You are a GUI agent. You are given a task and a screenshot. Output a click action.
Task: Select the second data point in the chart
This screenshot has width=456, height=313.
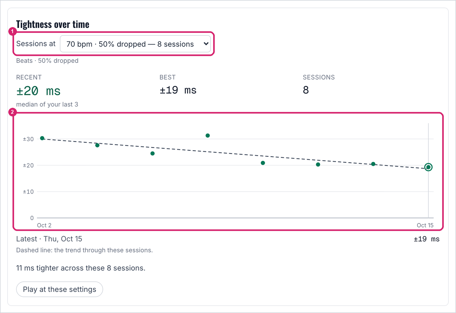click(x=97, y=145)
